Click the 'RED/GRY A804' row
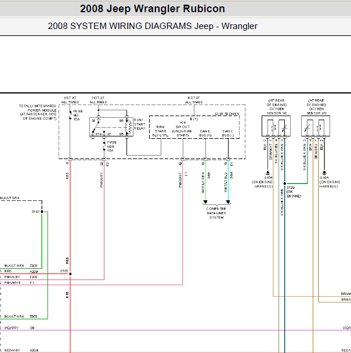Screen dimensions: 351x353 [21, 351]
